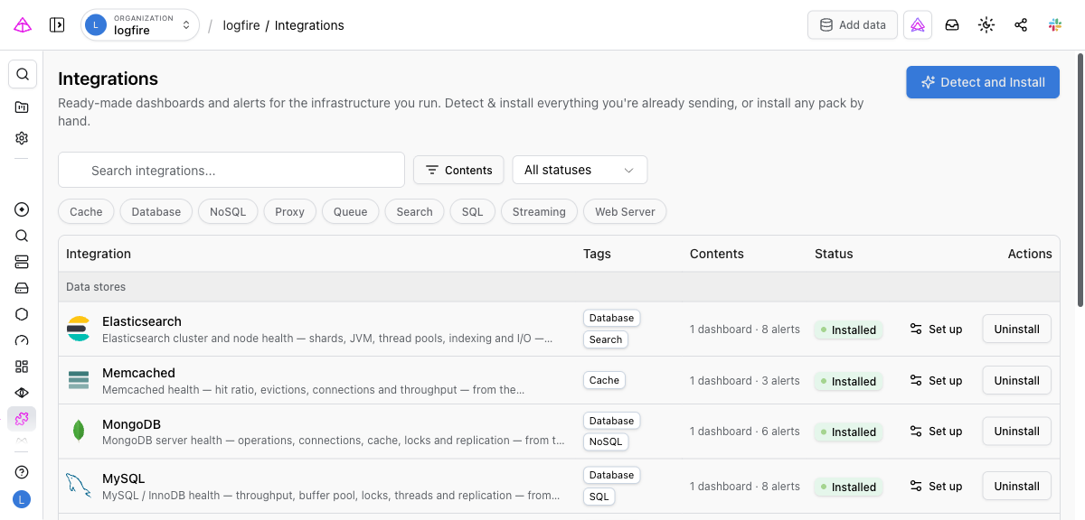Image resolution: width=1085 pixels, height=520 pixels.
Task: Open the logfire organization selector
Action: point(140,25)
